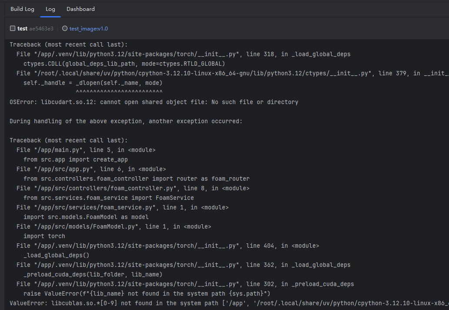Screen dimensions: 449x310
Task: Open the test_image:v1.0 link
Action: pos(88,29)
